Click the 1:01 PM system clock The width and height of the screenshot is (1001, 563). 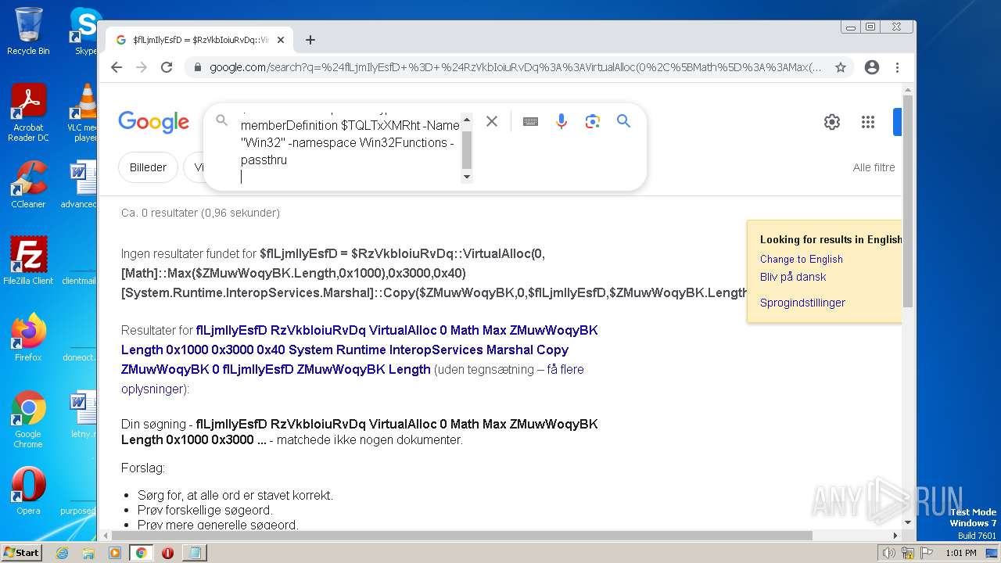[x=960, y=553]
